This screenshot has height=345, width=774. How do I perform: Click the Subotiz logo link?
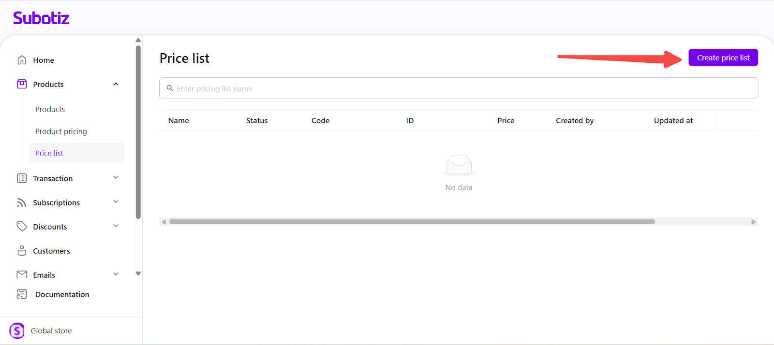click(x=41, y=18)
